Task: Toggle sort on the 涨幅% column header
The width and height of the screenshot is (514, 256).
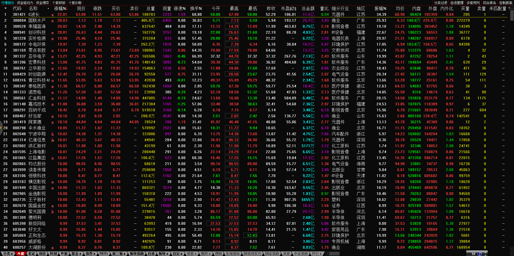Action: point(60,8)
